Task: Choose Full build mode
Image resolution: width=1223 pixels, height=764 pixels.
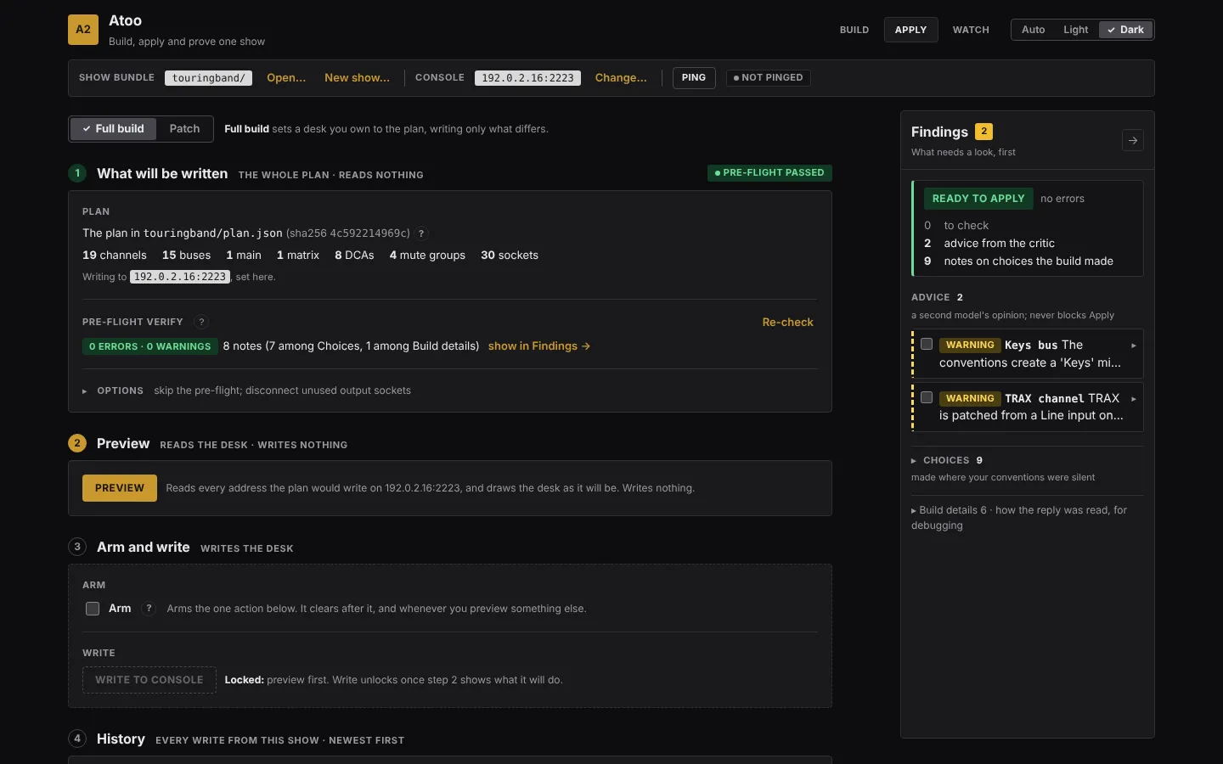Action: point(113,129)
